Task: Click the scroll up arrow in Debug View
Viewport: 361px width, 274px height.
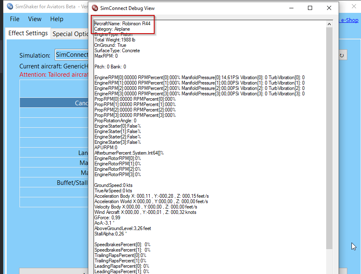Action: click(329, 24)
